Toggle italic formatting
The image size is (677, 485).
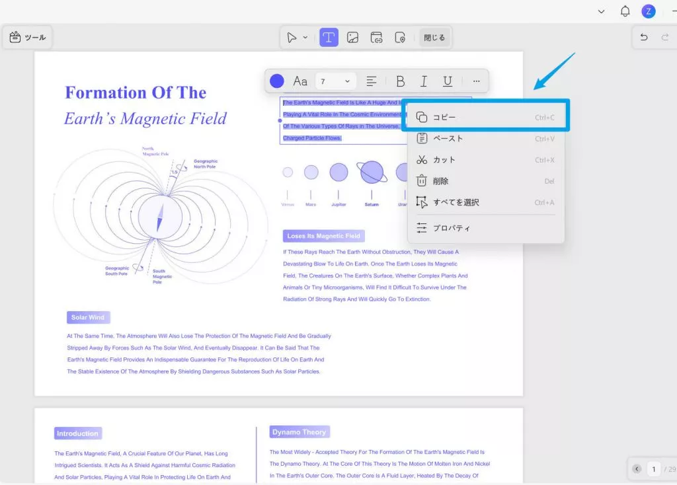pos(424,81)
